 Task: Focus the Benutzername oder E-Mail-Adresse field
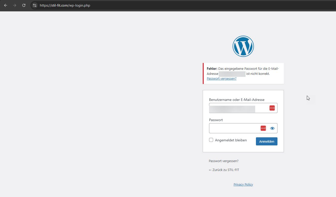pyautogui.click(x=243, y=108)
